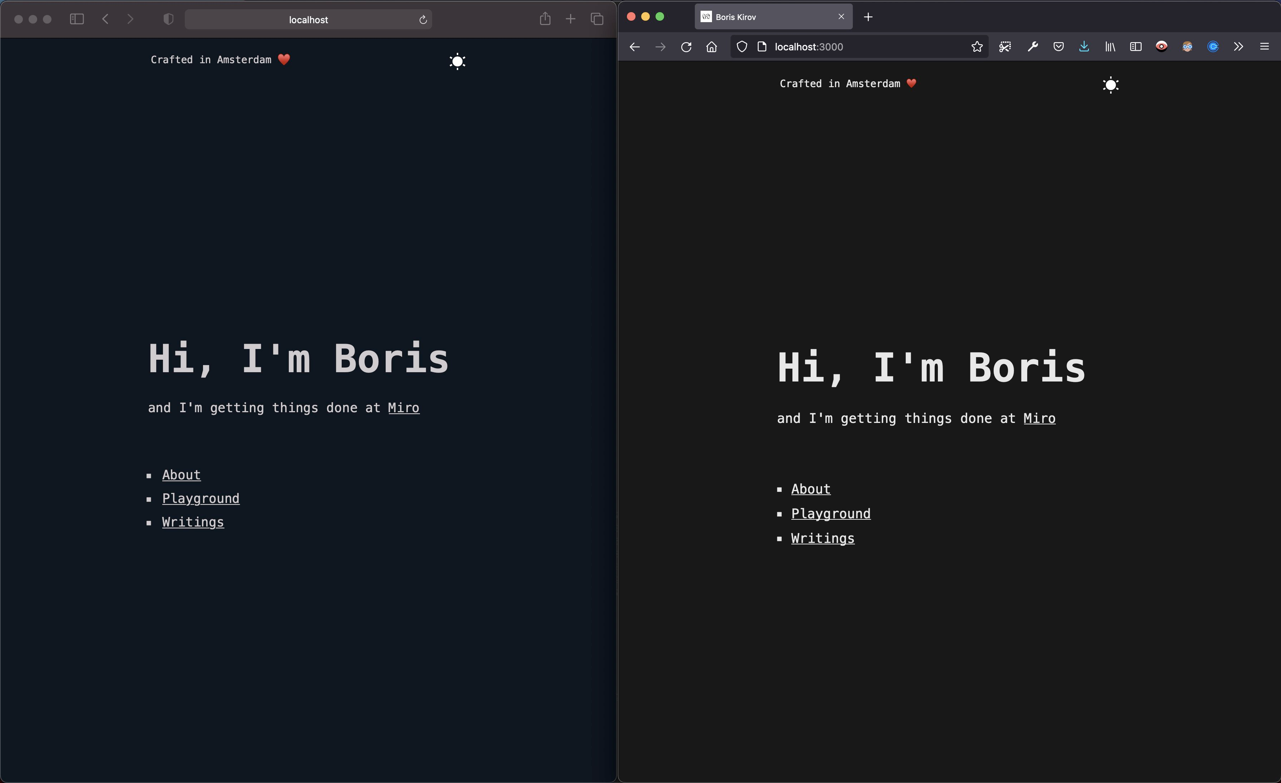Open Firefox library icon
The image size is (1281, 783).
pos(1110,47)
